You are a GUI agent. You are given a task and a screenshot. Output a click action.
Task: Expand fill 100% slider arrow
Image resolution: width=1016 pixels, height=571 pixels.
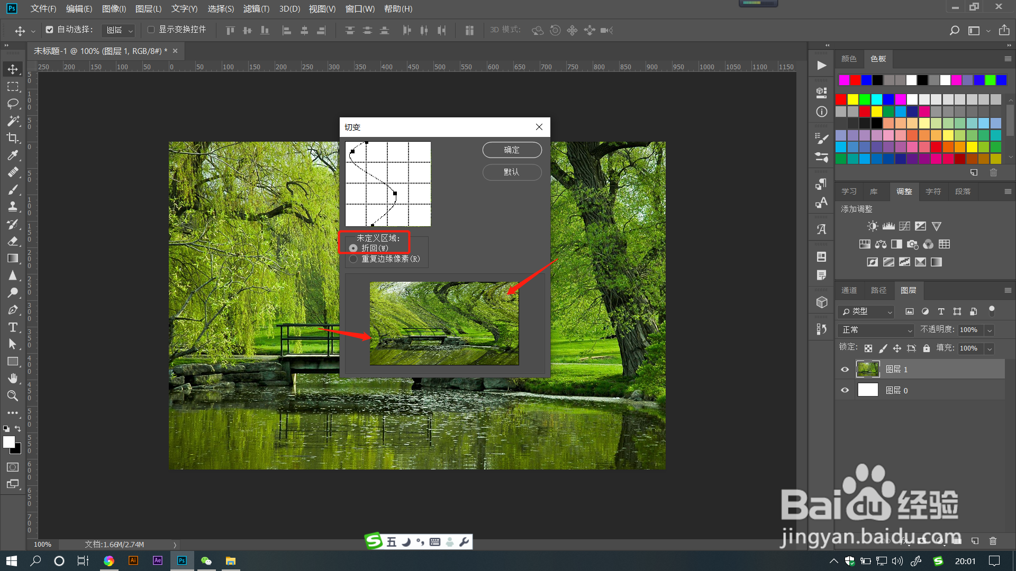[990, 348]
